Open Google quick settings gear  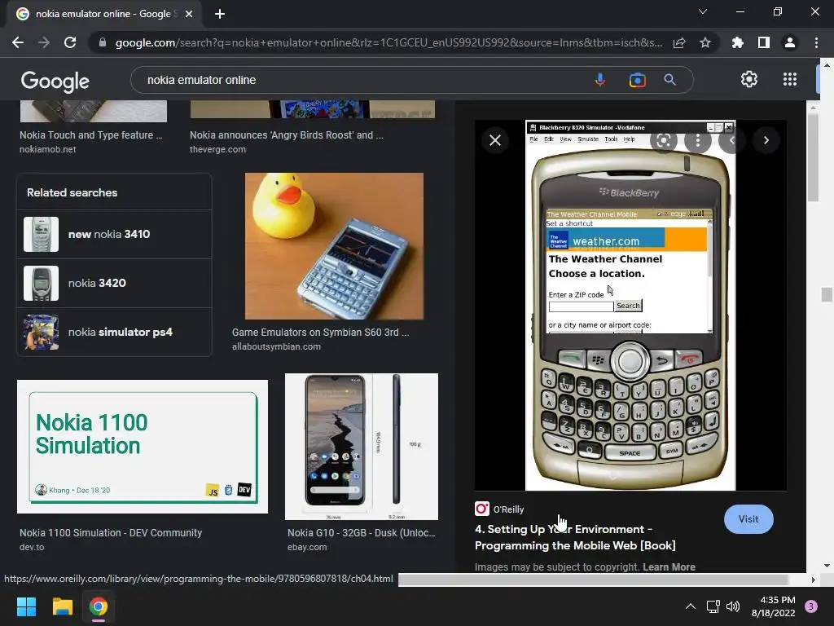tap(749, 79)
